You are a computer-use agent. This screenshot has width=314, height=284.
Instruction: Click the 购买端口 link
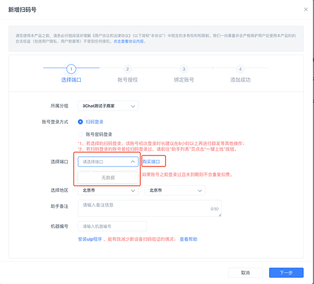(151, 162)
